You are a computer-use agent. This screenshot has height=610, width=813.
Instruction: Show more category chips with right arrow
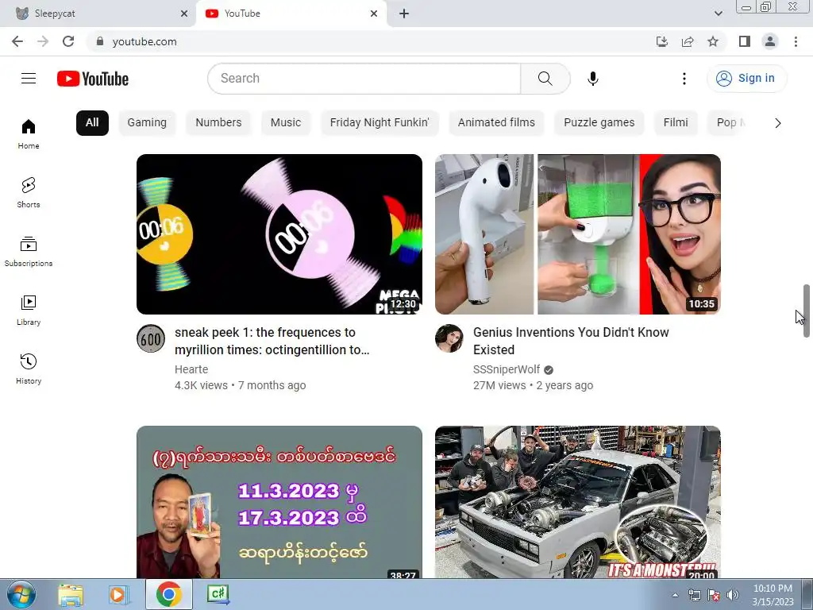click(x=777, y=123)
